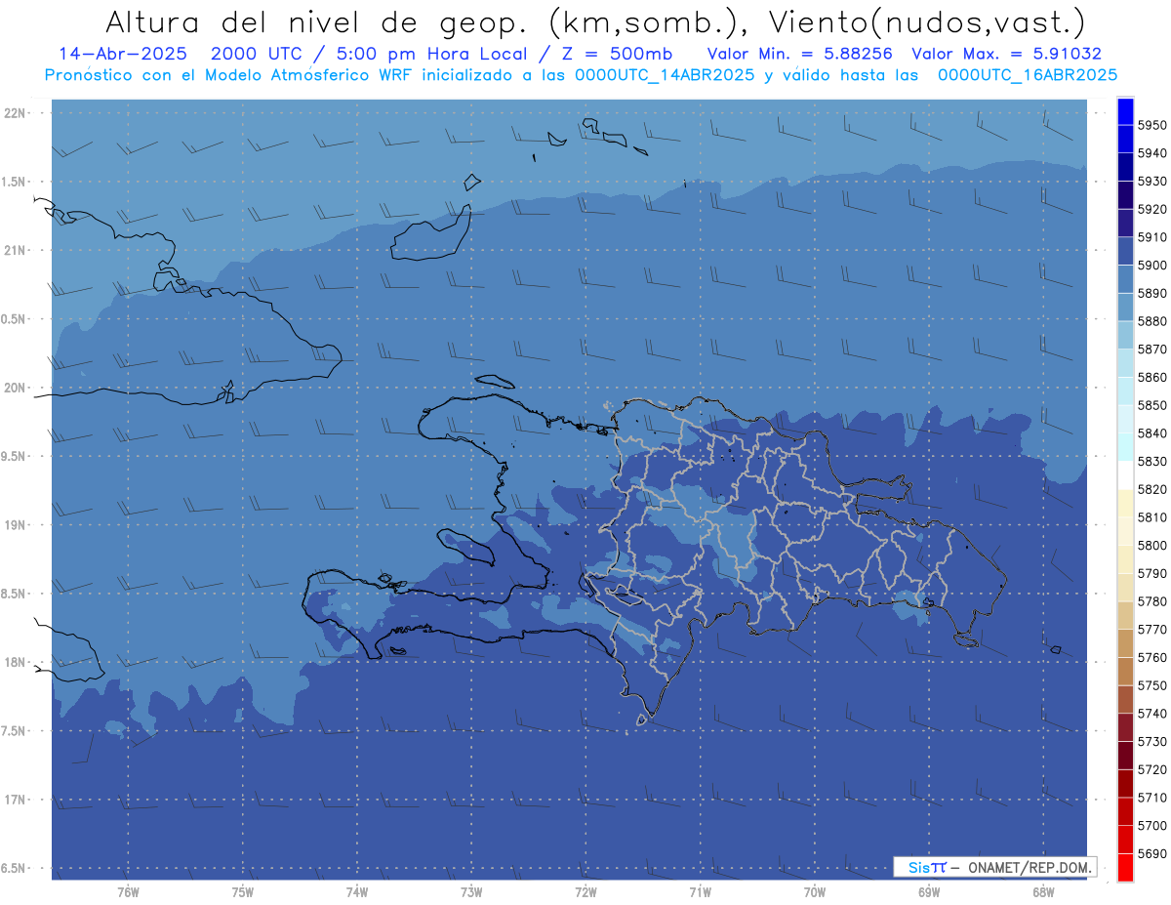Click 'Valor Min. = 5.88256' text
The image size is (1171, 905).
[x=800, y=54]
